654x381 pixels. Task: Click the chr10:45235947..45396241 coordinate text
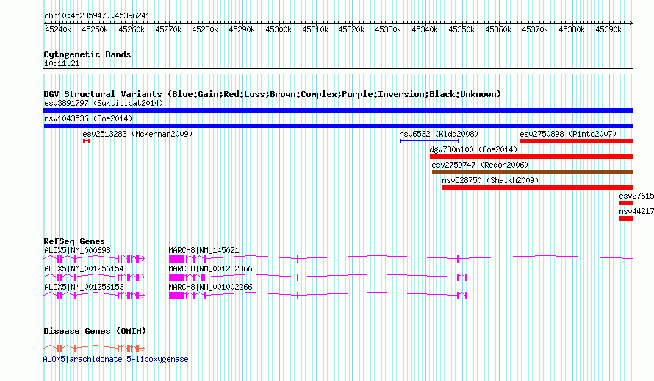(97, 15)
